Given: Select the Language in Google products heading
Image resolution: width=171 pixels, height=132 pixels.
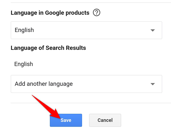Looking at the screenshot, I should [x=50, y=13].
